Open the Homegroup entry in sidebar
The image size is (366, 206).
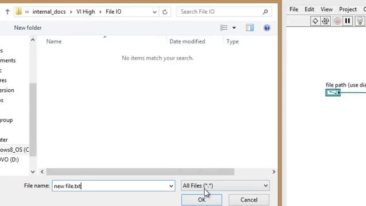6,120
